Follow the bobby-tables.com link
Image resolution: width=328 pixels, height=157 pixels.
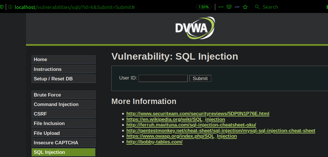[x=154, y=142]
